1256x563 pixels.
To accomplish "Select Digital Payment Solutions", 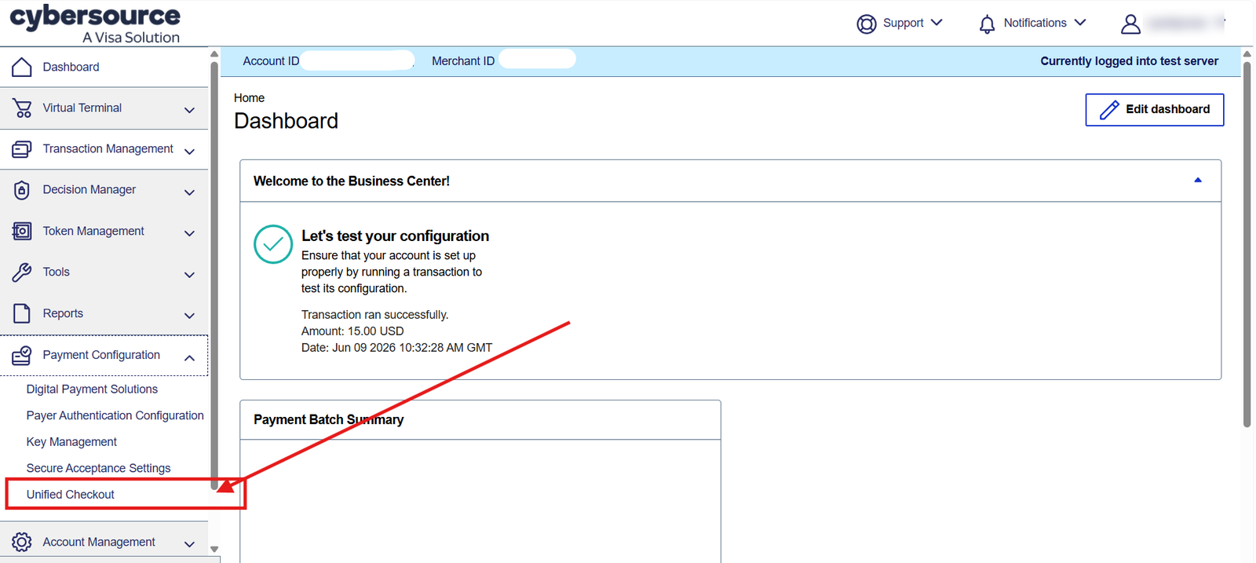I will coord(92,389).
